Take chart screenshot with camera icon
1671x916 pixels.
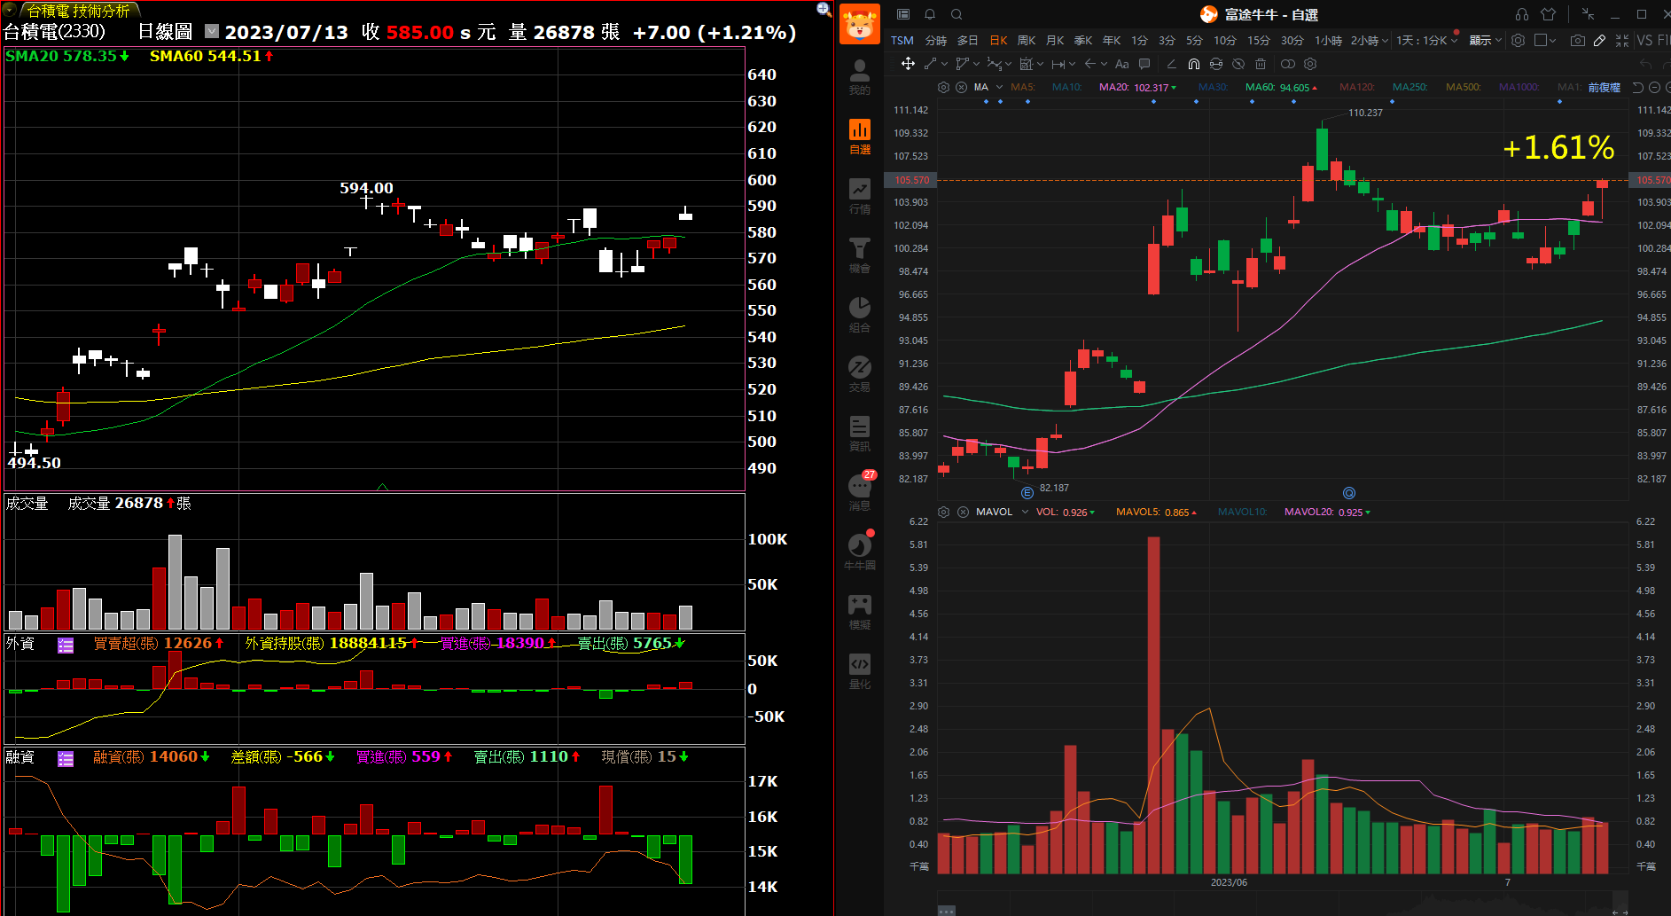click(x=1578, y=41)
